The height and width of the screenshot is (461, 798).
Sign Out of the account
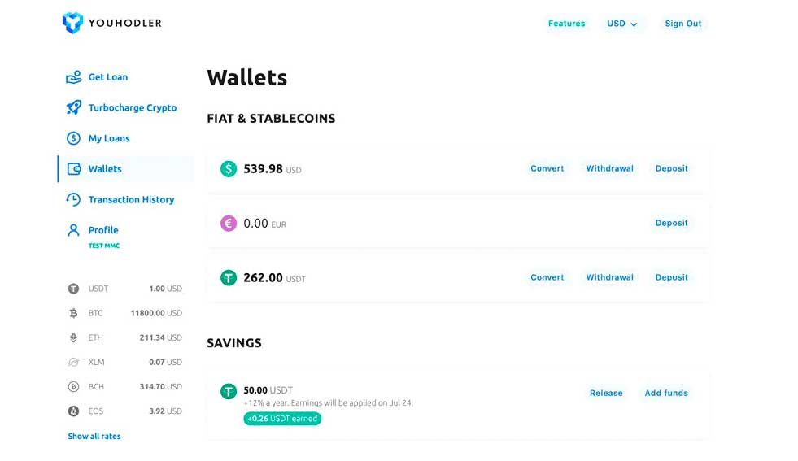coord(683,24)
